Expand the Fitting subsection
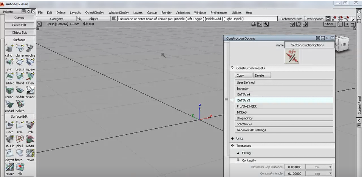The width and height of the screenshot is (362, 177). 238,153
